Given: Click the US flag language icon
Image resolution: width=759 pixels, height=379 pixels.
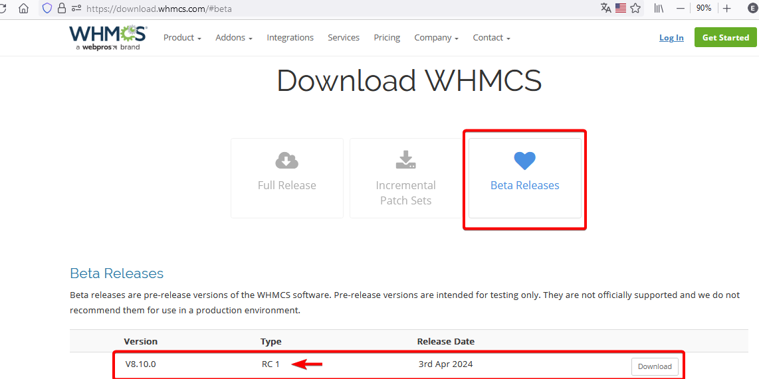Looking at the screenshot, I should (621, 8).
